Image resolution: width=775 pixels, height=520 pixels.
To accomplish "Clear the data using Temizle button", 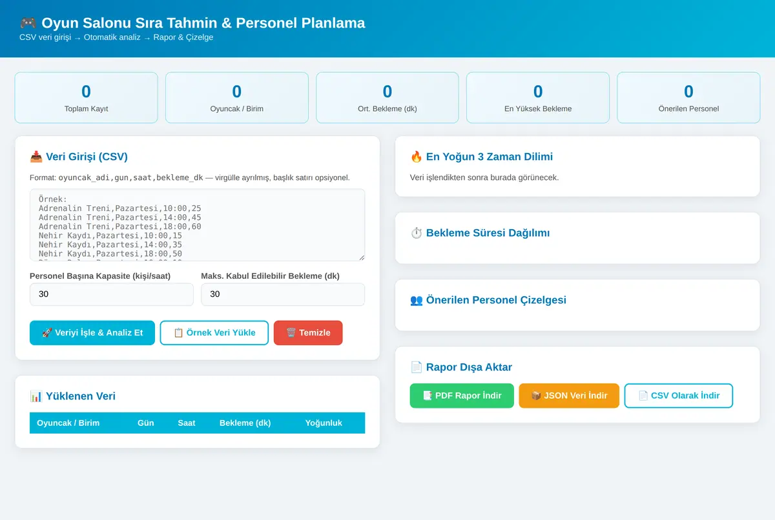I will pos(308,333).
